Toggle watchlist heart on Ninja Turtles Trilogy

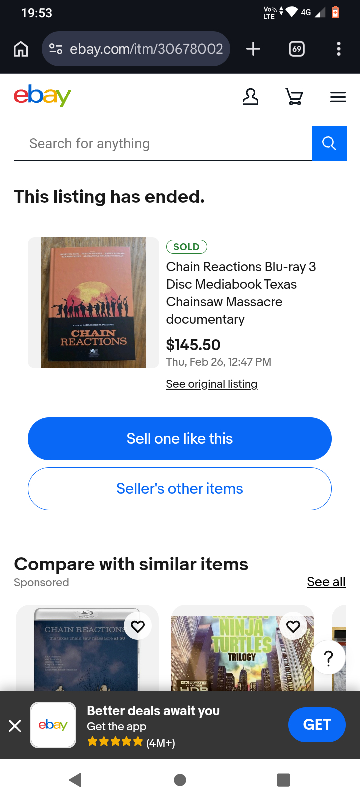(293, 626)
